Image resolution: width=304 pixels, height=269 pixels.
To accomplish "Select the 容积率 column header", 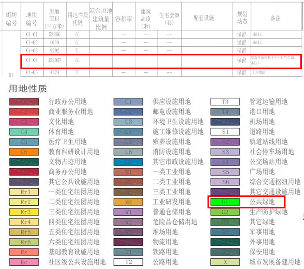I will coord(123,18).
